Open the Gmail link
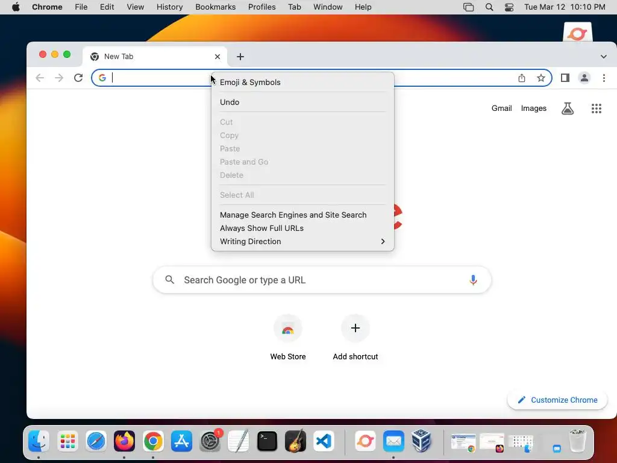Screen dimensions: 617x463 (x=501, y=109)
